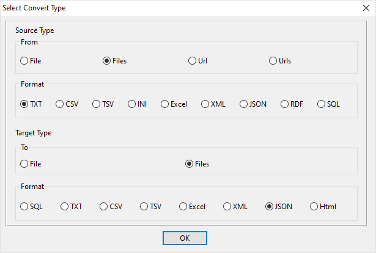
Task: Choose Url as the source origin
Action: point(193,61)
